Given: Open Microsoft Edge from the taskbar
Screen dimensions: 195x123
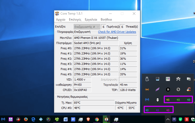Looking at the screenshot, I should coord(33,119).
